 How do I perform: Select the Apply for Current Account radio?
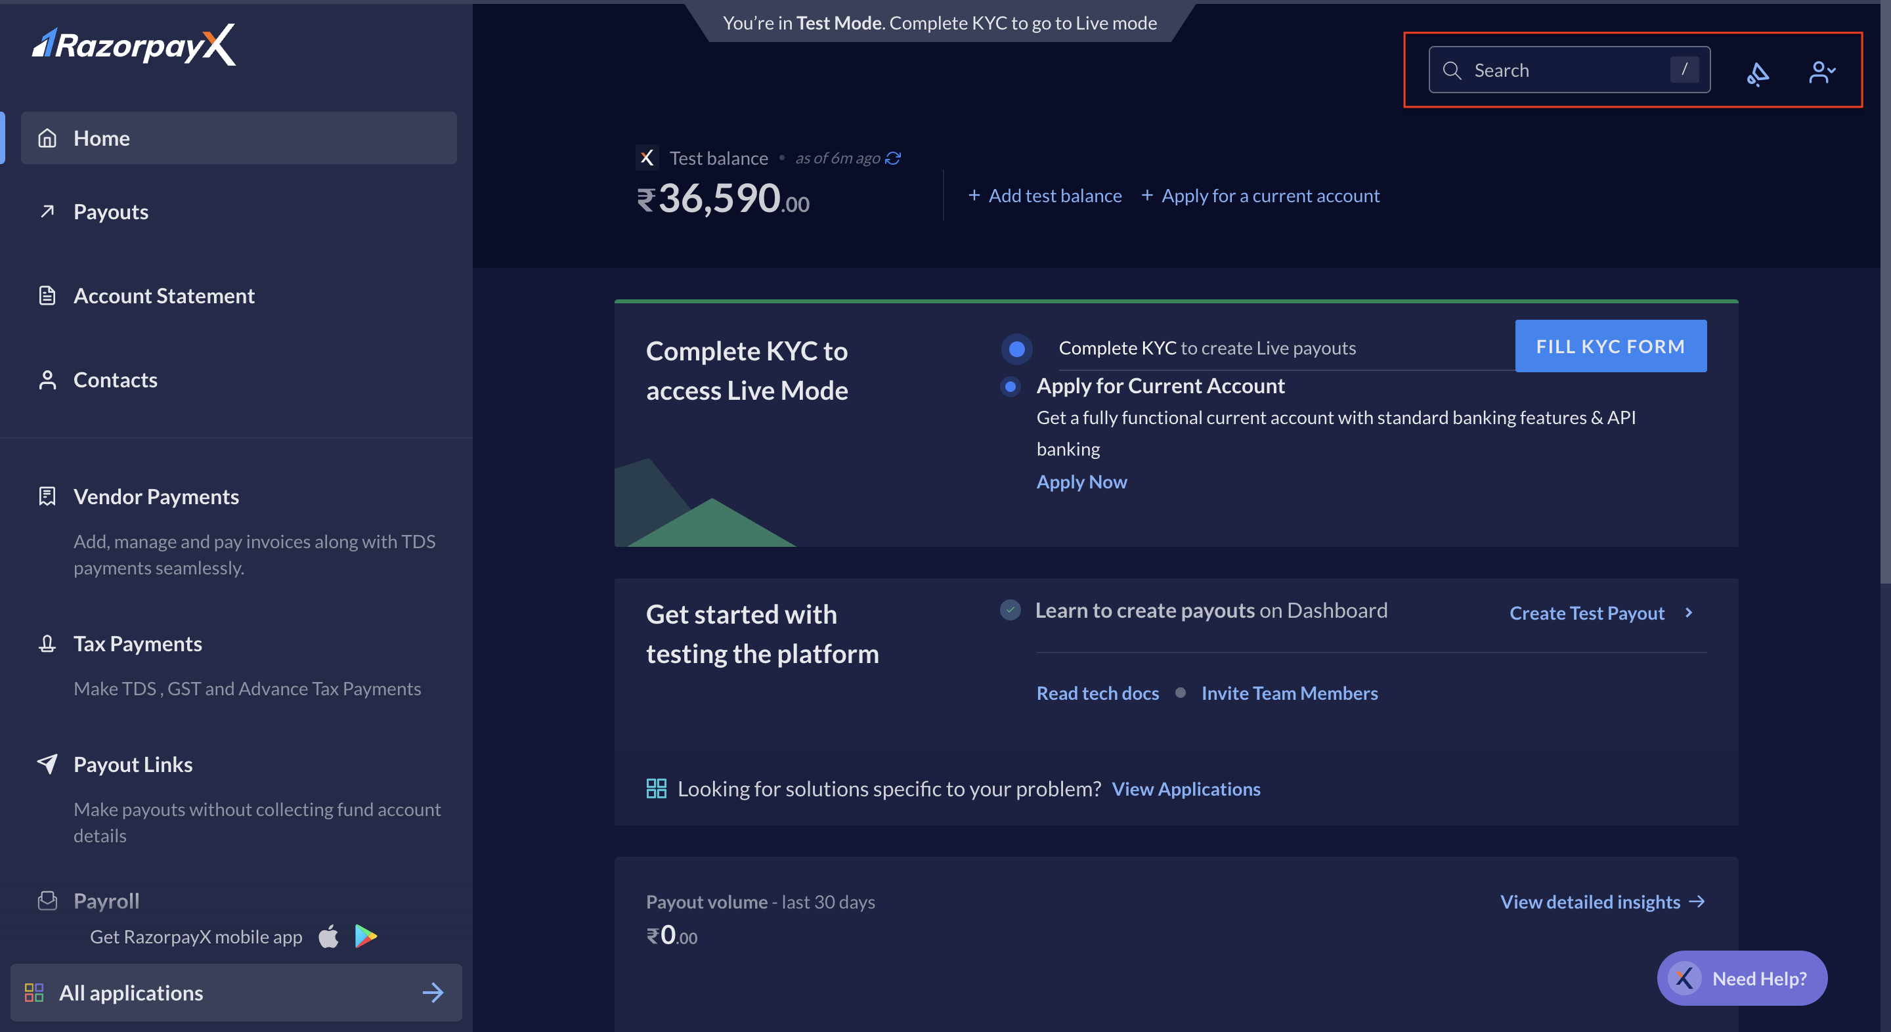(x=1010, y=386)
